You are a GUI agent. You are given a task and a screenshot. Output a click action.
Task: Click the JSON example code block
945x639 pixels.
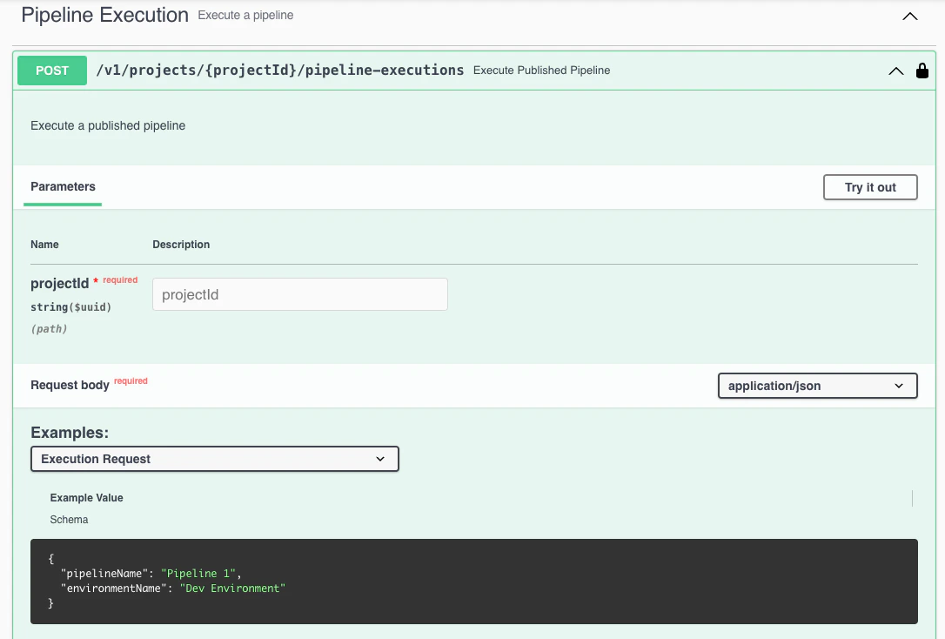(x=473, y=580)
